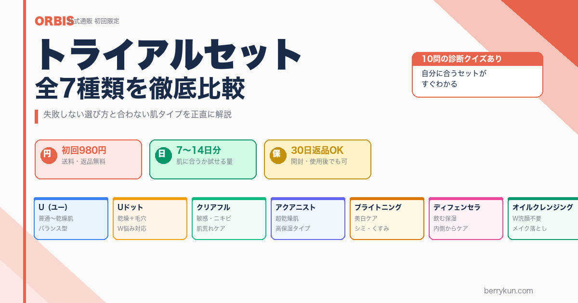Click the 失敗しない選び方 description line
The width and height of the screenshot is (578, 303).
[x=137, y=114]
